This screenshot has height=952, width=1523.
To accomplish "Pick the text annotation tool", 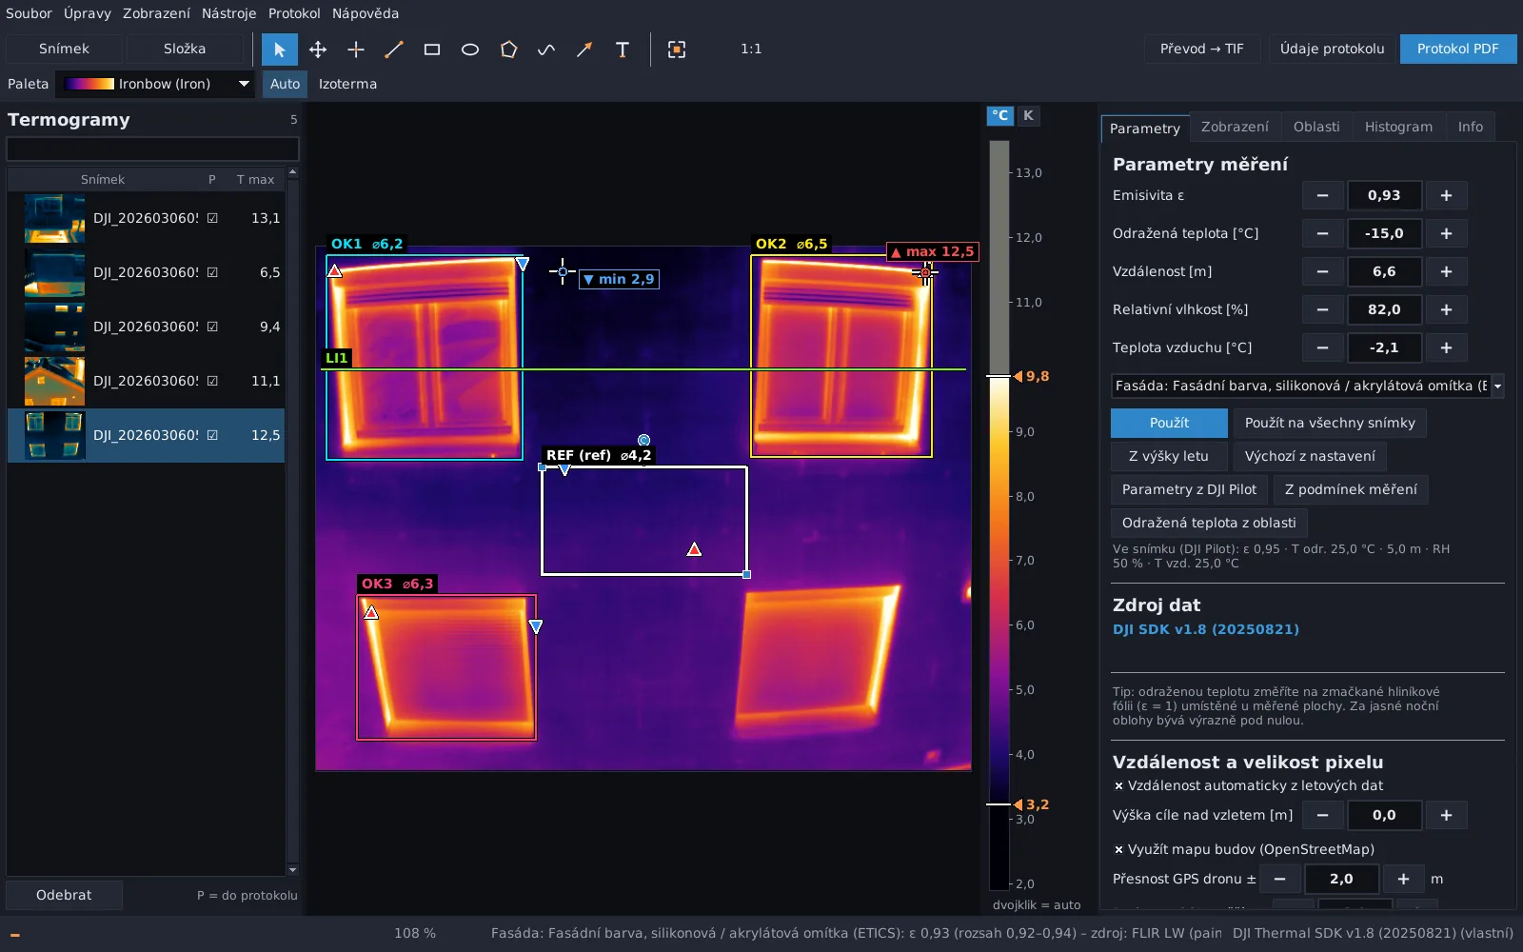I will coord(623,50).
